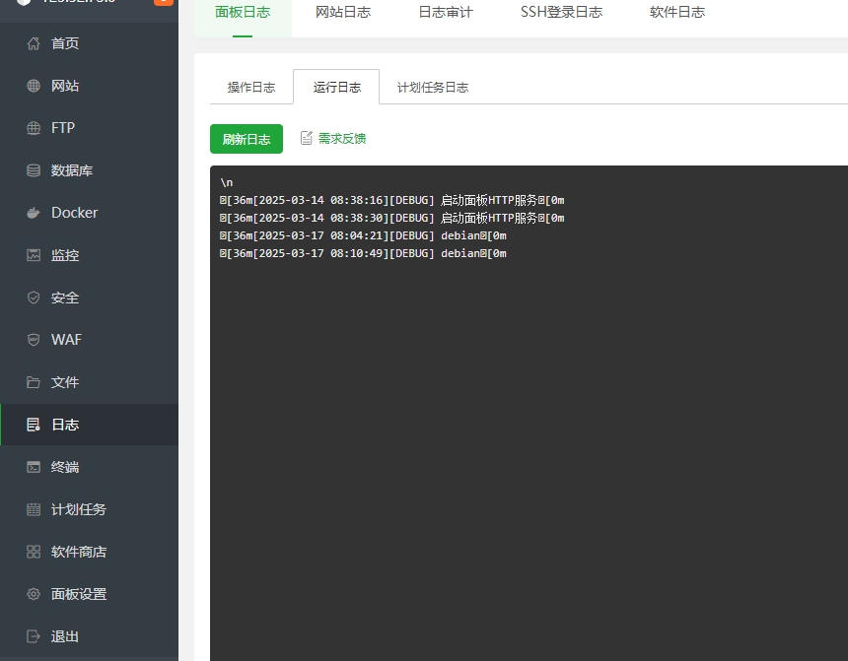This screenshot has height=661, width=848.
Task: Click the shield icon beside 安全
Action: coord(34,297)
